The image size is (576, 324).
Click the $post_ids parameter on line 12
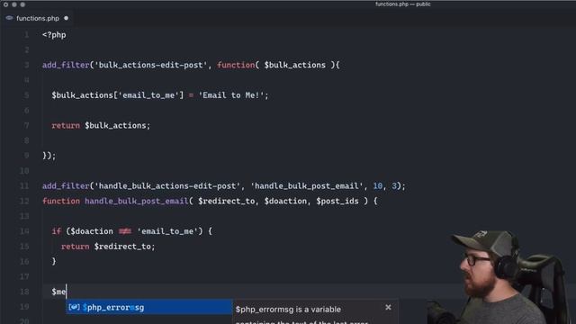tap(337, 201)
